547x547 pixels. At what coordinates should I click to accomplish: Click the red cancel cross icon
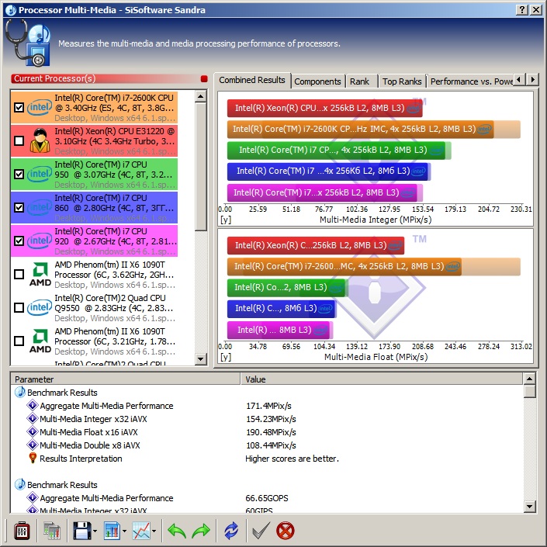tap(286, 531)
